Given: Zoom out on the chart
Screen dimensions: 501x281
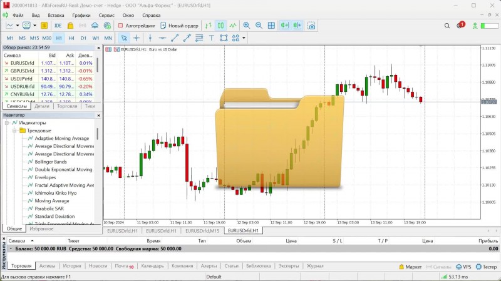Looking at the screenshot, I should pos(259,26).
